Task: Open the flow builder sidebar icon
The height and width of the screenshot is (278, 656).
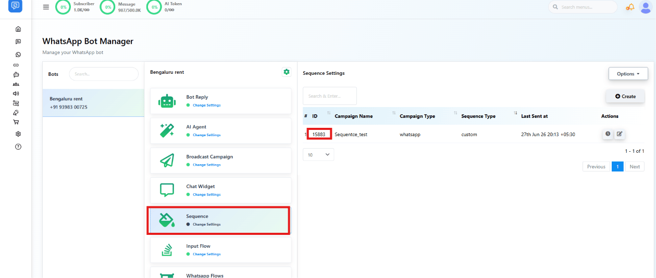Action: [16, 103]
